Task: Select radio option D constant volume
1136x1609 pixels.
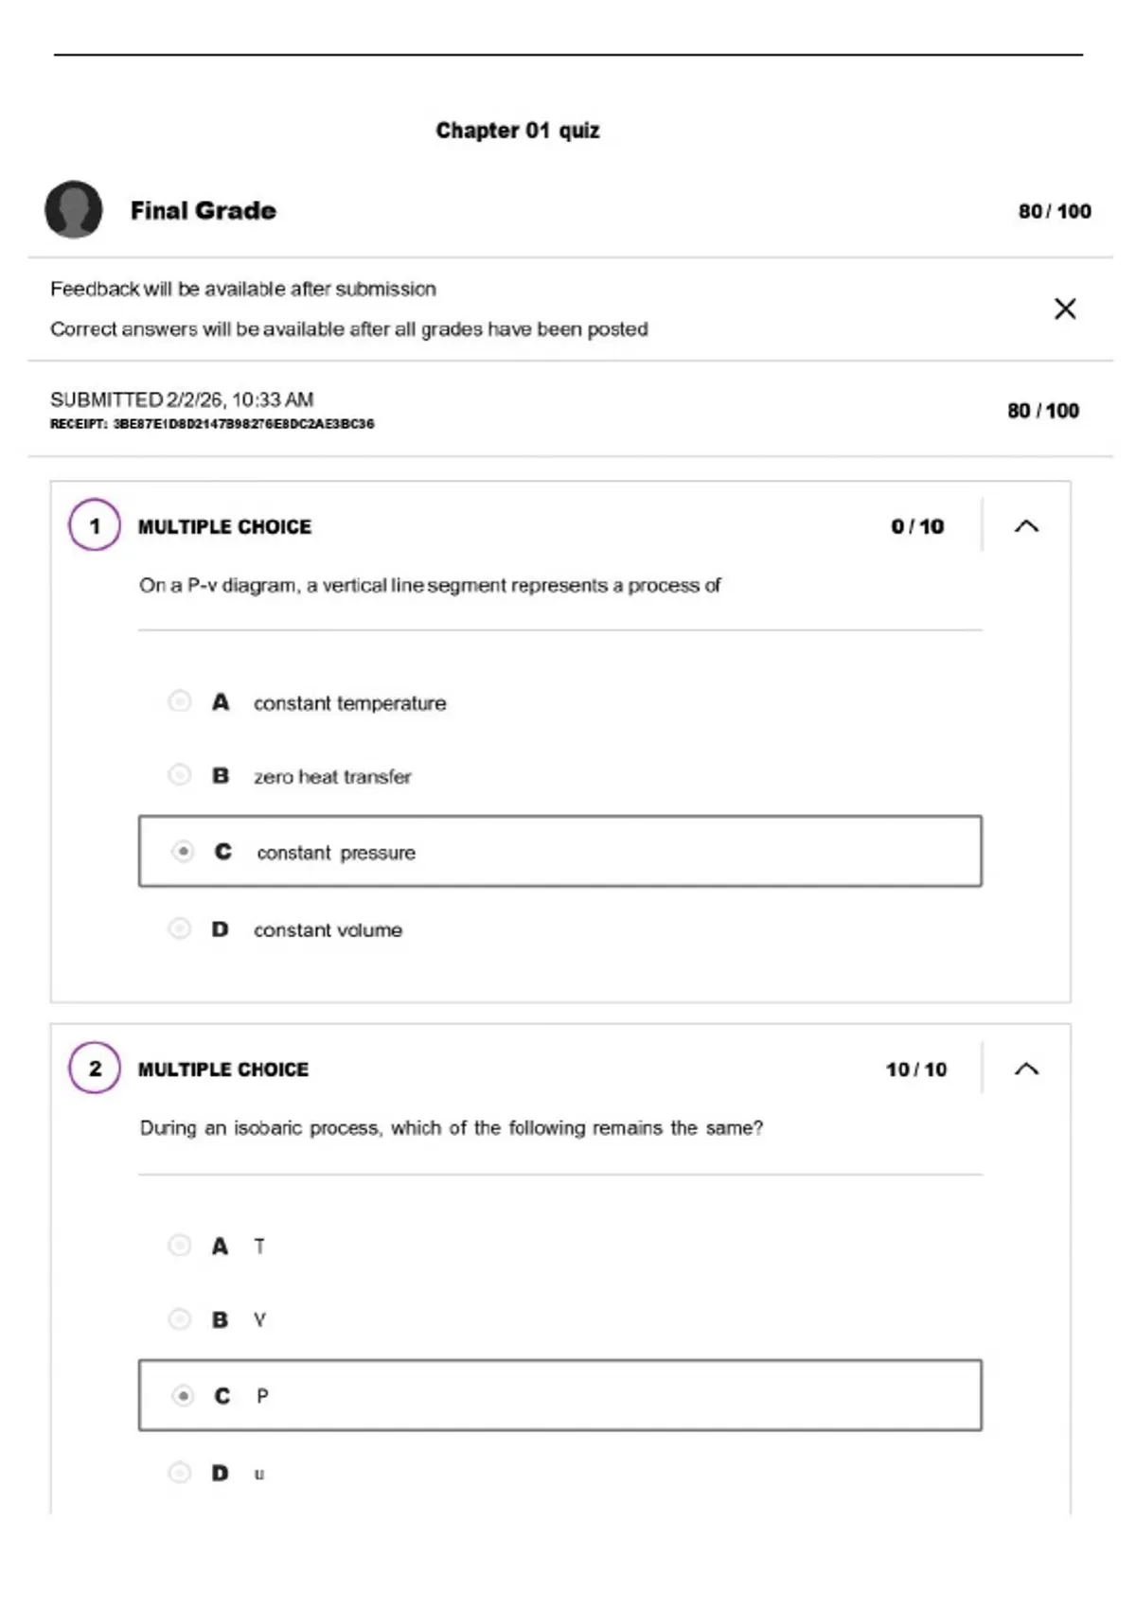Action: (179, 928)
